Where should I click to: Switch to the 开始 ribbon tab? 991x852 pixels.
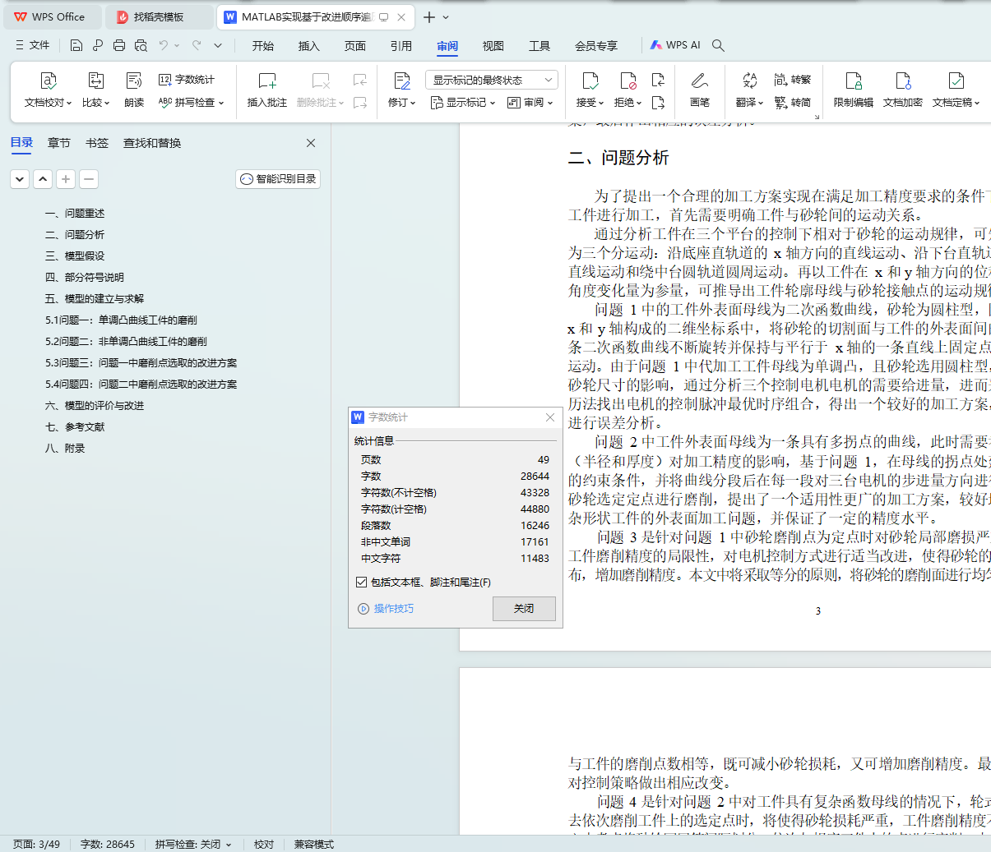point(263,46)
